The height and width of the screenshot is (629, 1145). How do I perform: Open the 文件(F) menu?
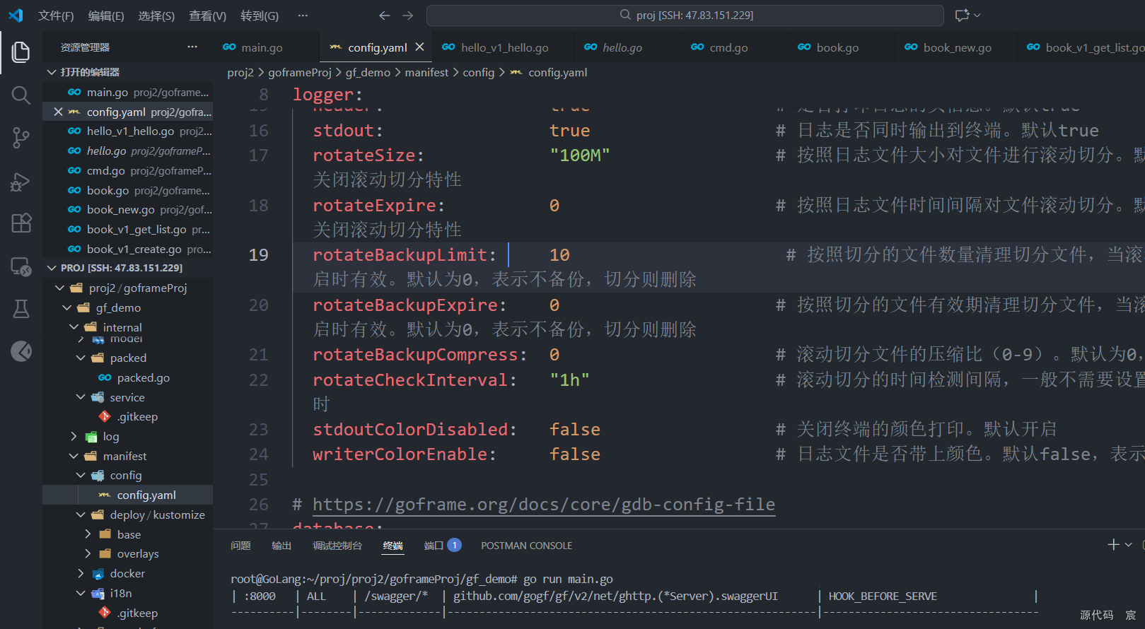[x=56, y=16]
